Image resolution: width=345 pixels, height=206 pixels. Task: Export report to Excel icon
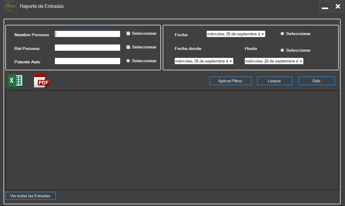tap(15, 80)
